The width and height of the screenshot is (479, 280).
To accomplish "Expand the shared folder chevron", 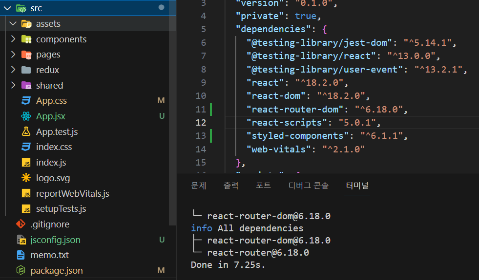I will [x=13, y=85].
